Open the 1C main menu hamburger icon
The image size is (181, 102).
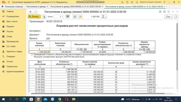click(9, 2)
